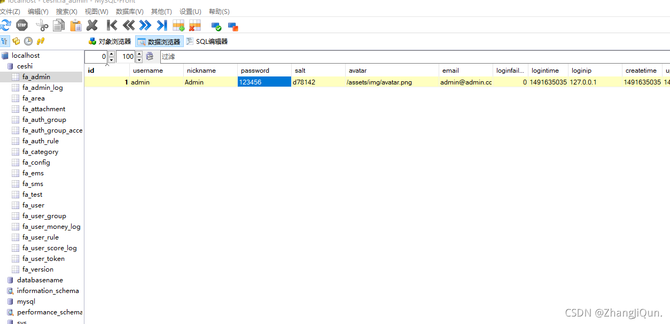Toggle the SQL history clock icon

pos(28,41)
